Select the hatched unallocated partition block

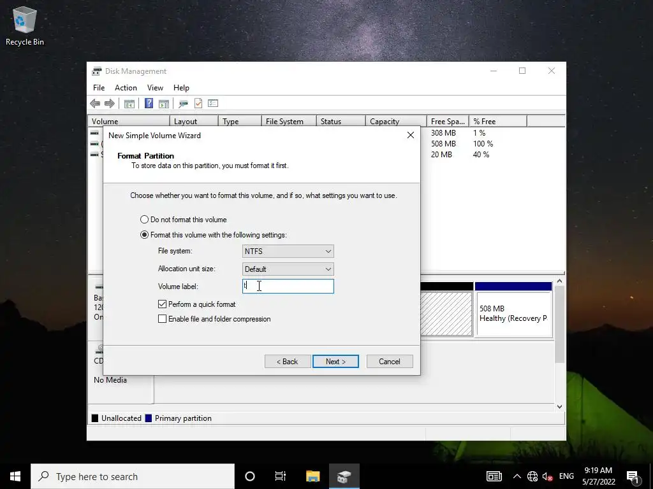(446, 313)
